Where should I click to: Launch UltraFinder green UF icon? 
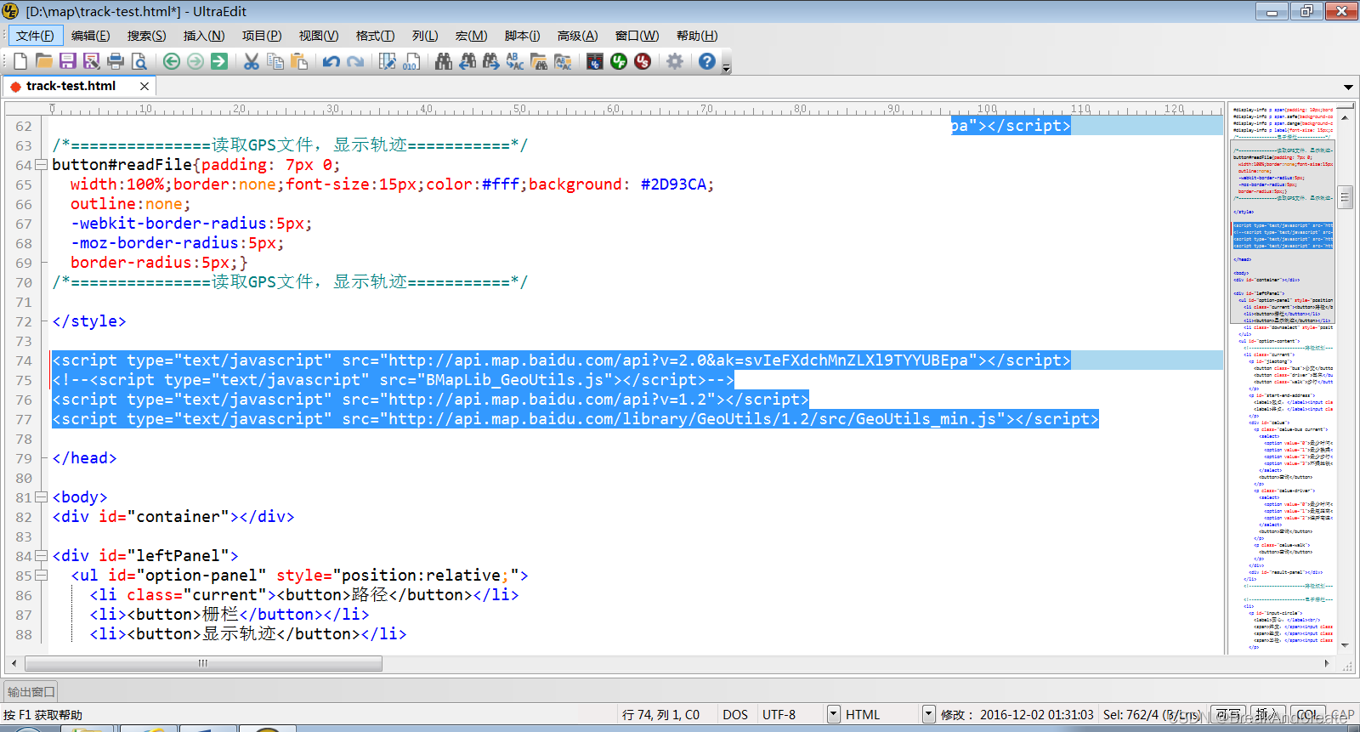pos(619,61)
